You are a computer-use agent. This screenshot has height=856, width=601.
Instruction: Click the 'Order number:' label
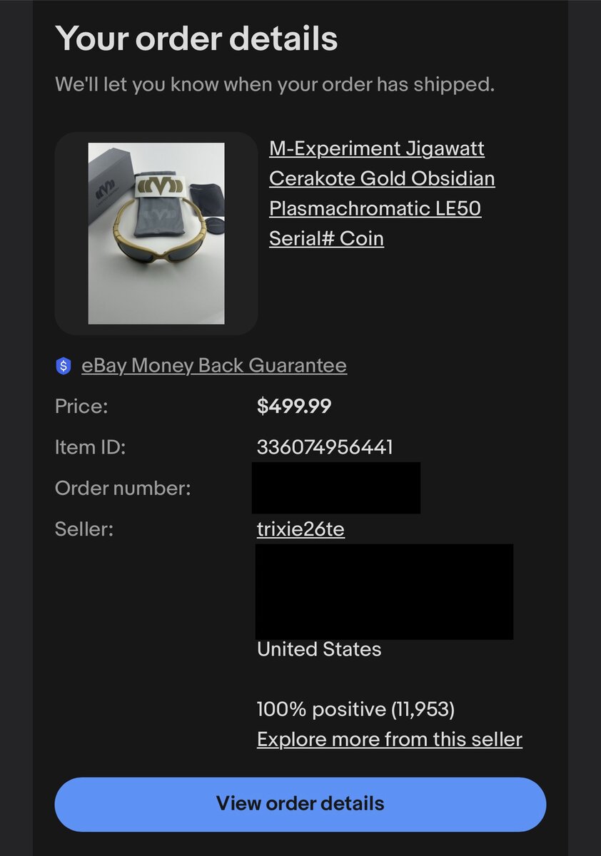point(123,489)
